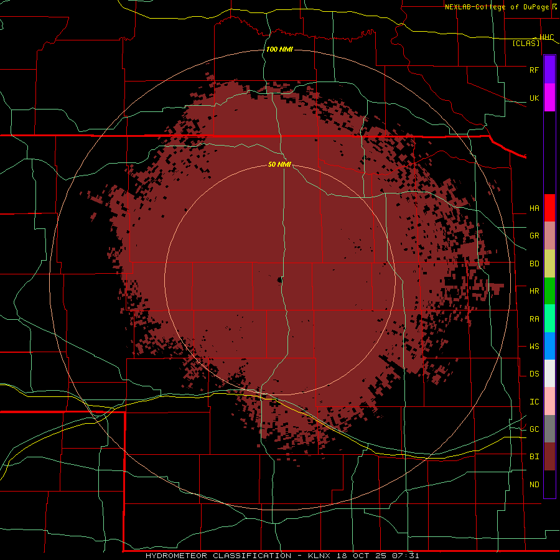Click the DS legend label

(x=534, y=374)
